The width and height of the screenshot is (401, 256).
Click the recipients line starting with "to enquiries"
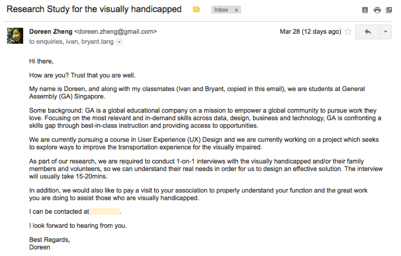71,42
